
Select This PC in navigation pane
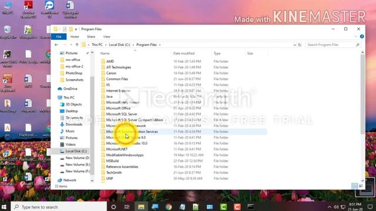(x=69, y=98)
